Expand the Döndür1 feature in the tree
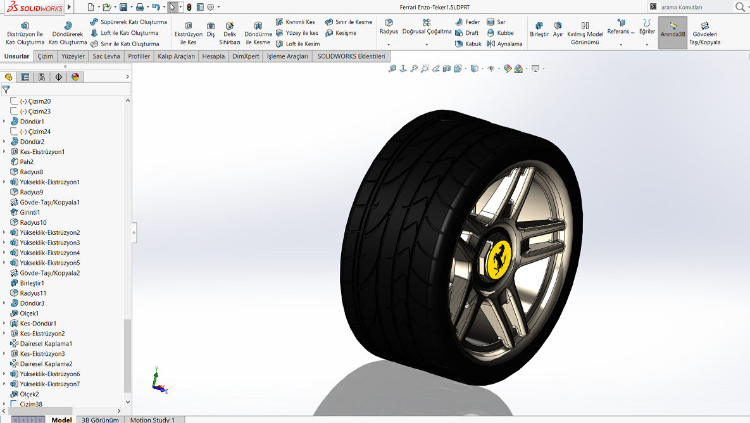Image resolution: width=750 pixels, height=423 pixels. pos(4,122)
